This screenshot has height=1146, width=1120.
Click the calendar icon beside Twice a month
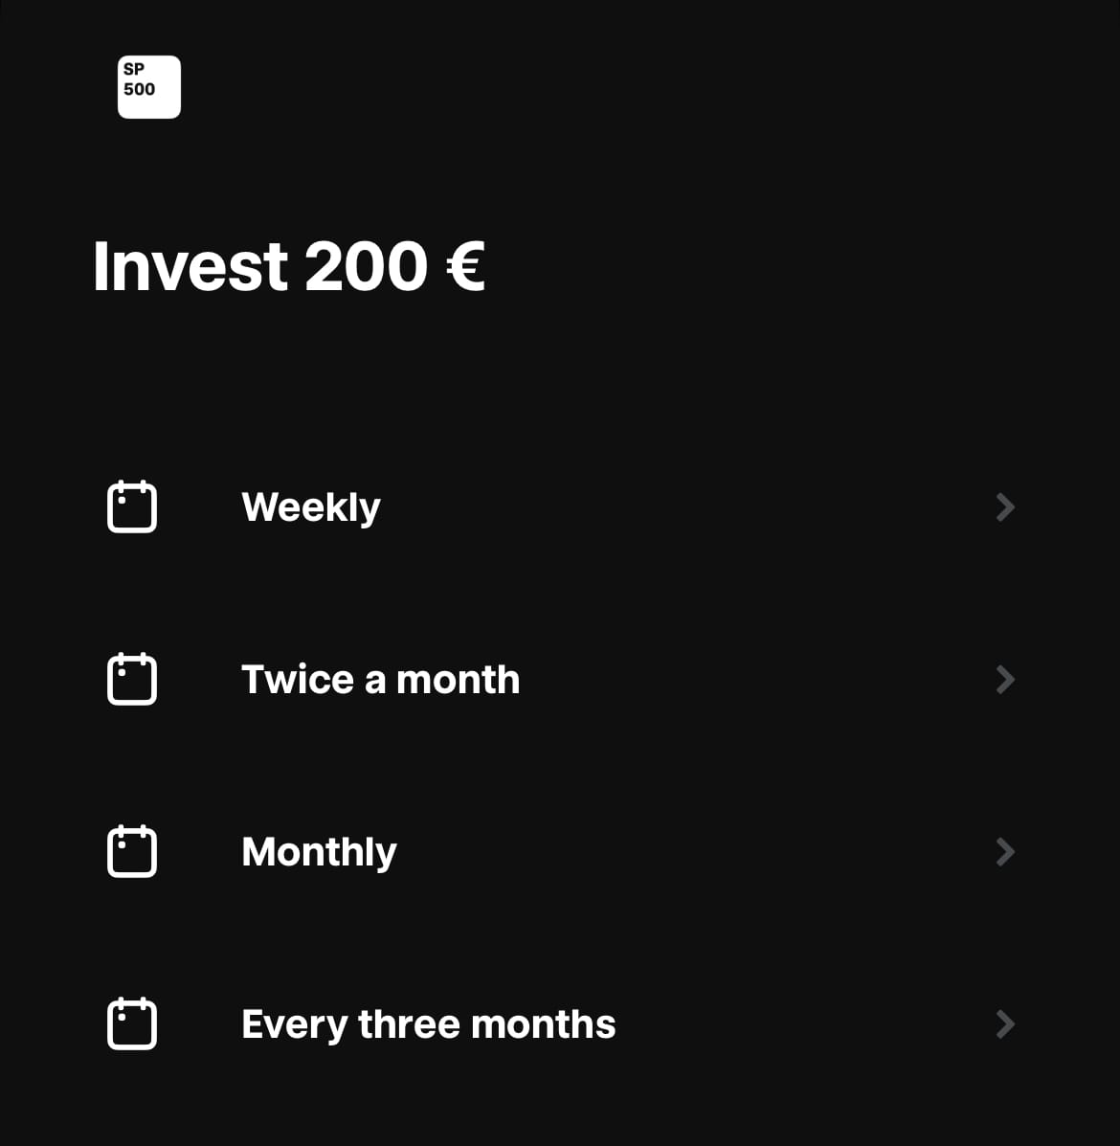(x=132, y=679)
